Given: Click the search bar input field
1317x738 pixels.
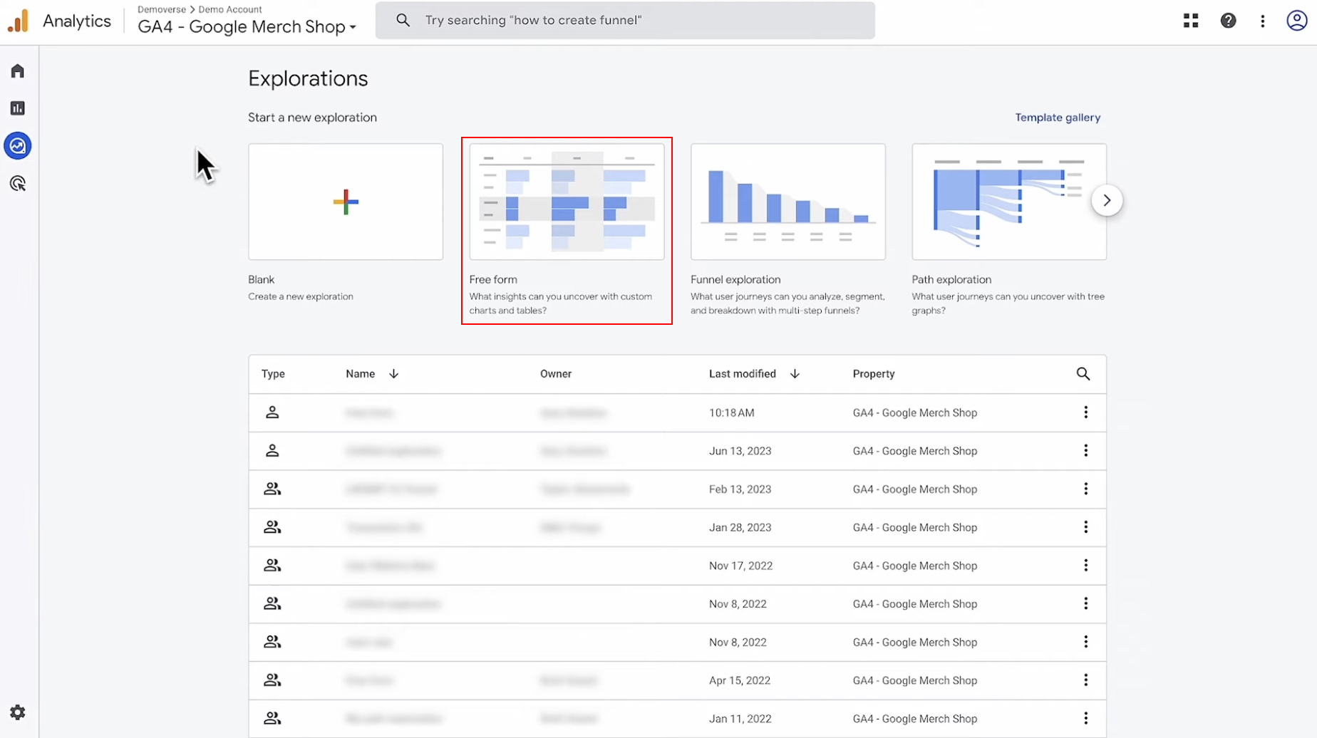Looking at the screenshot, I should [x=625, y=21].
